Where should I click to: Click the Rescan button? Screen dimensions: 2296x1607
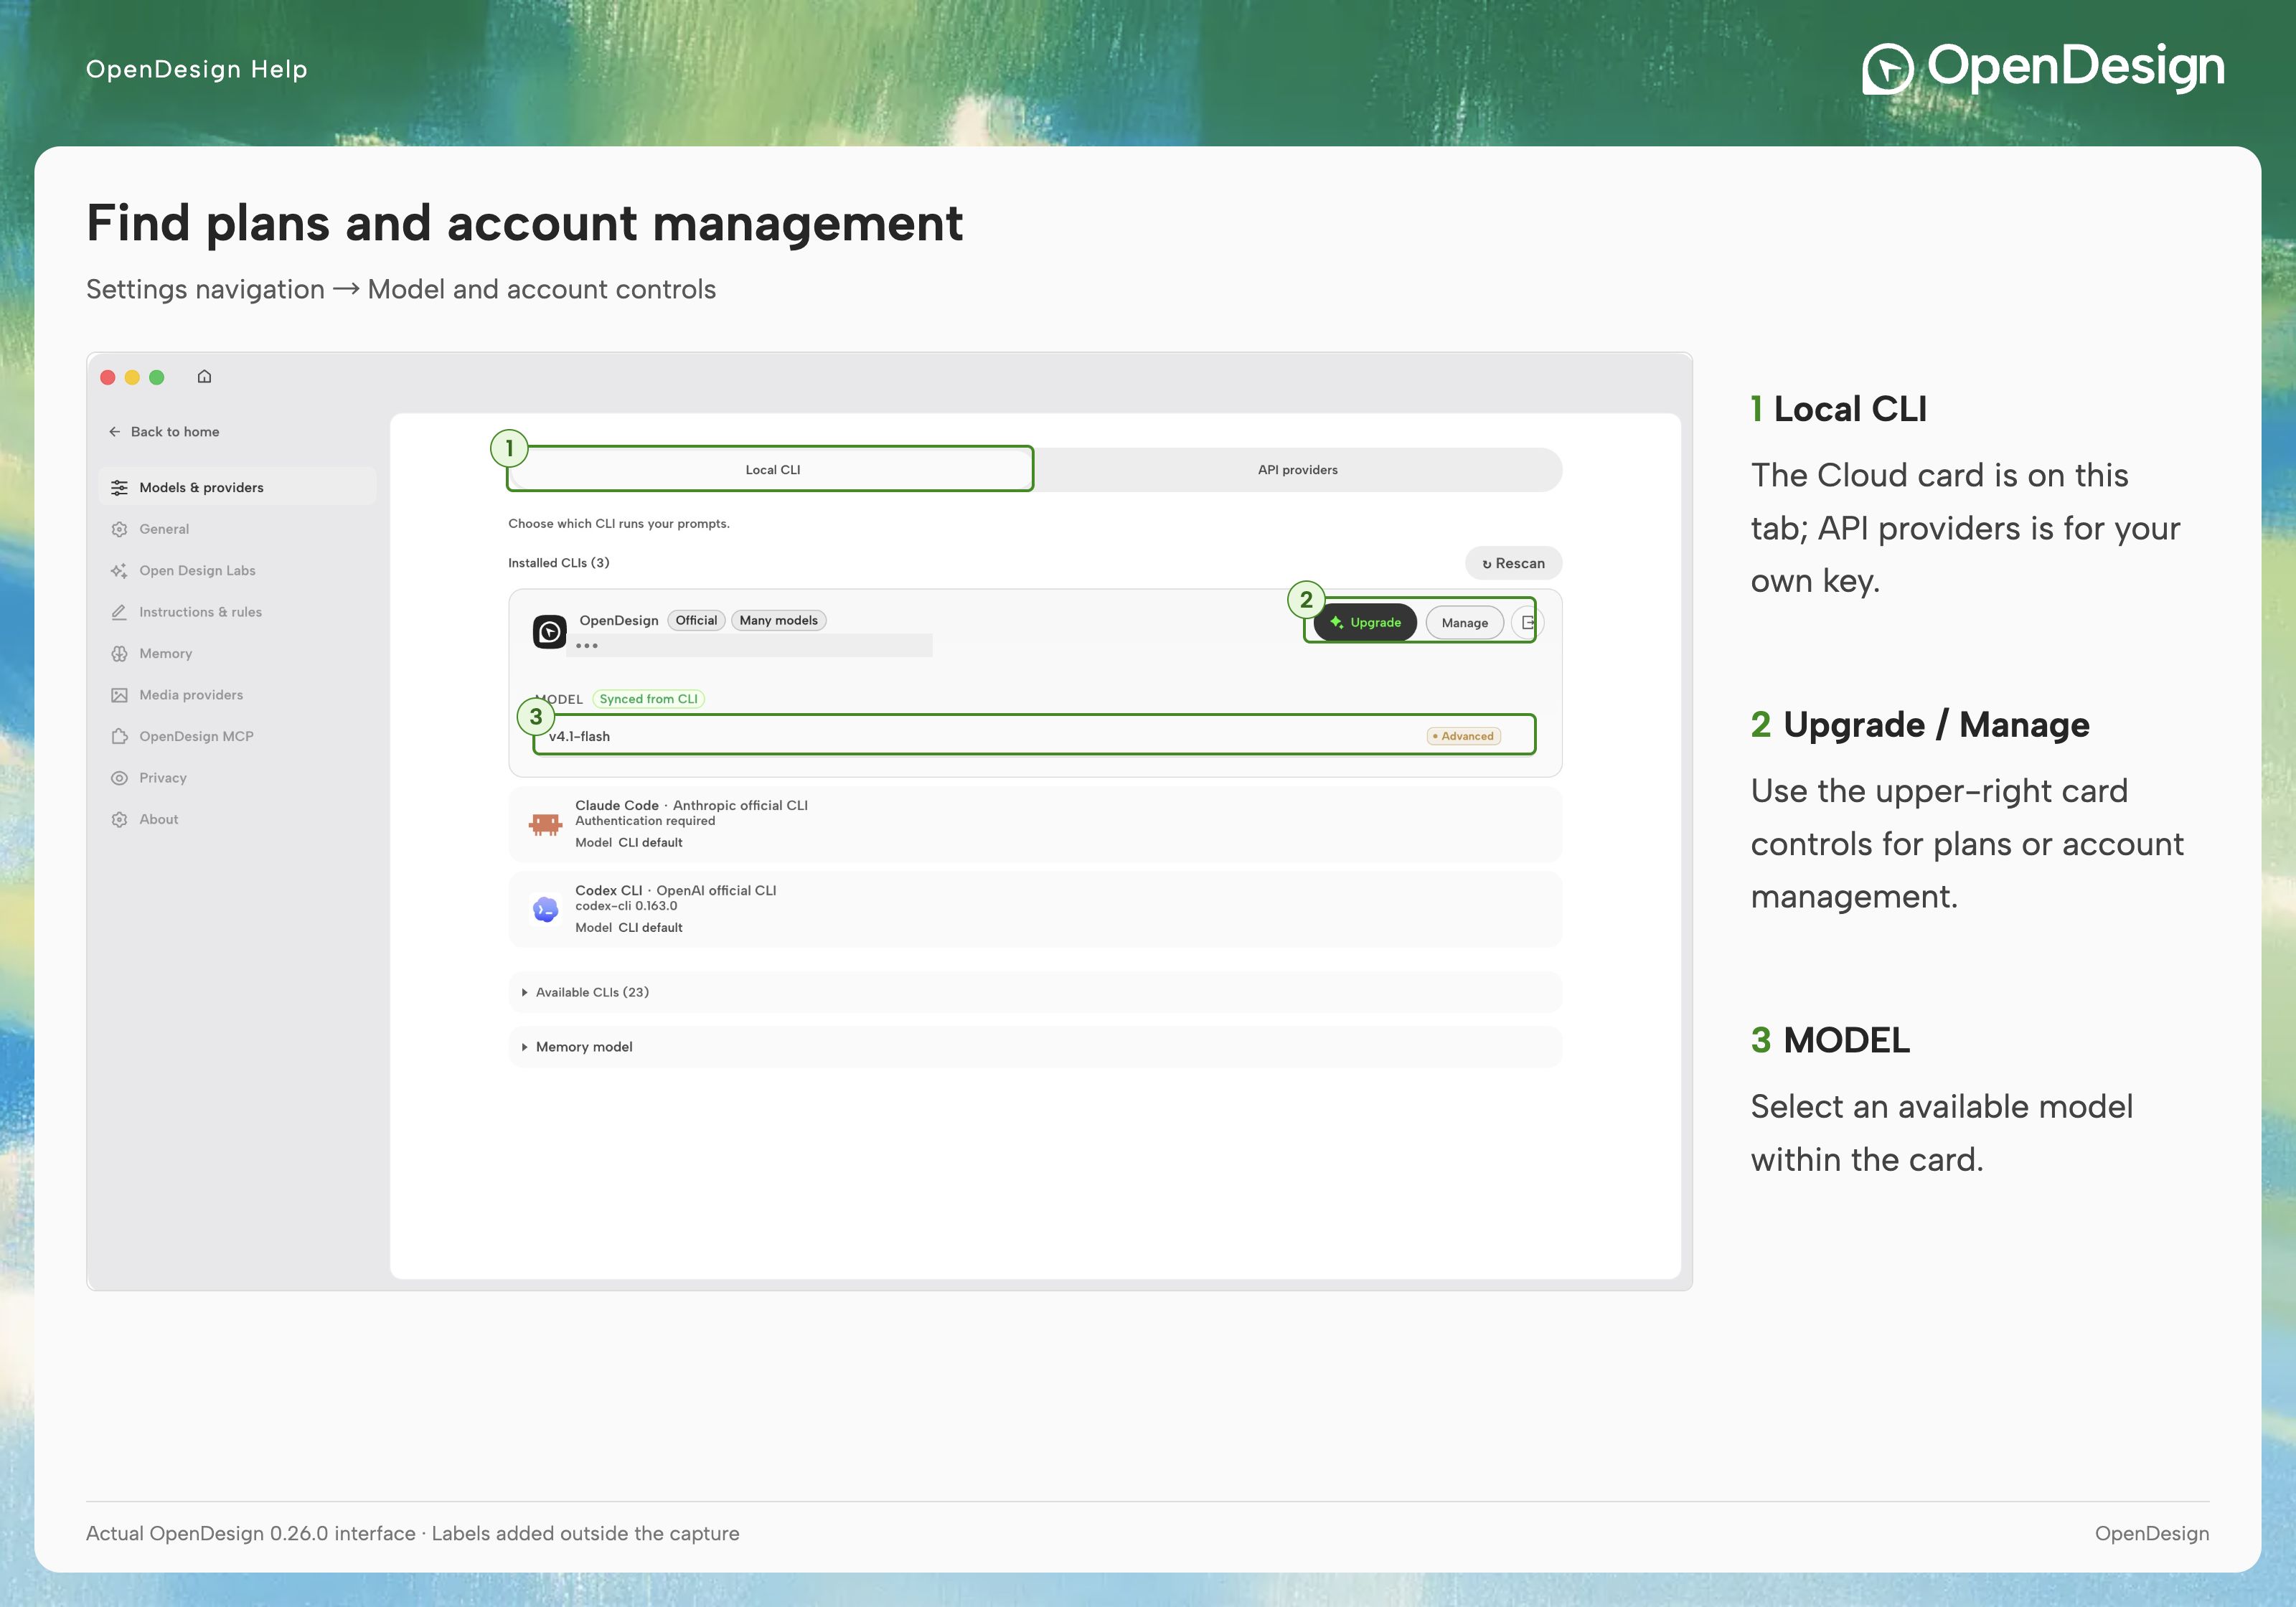(x=1513, y=563)
